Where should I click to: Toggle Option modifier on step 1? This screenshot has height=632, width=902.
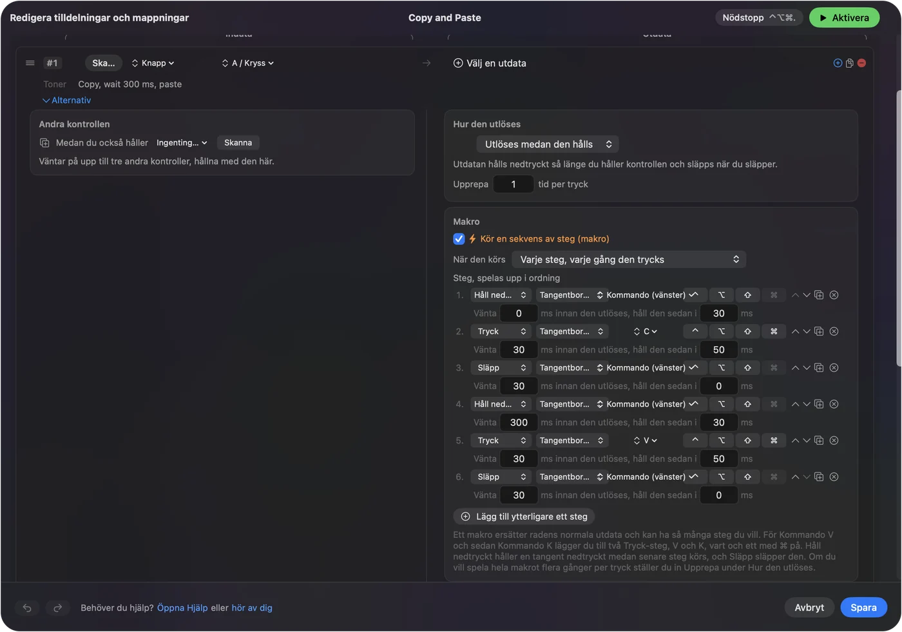click(x=722, y=295)
